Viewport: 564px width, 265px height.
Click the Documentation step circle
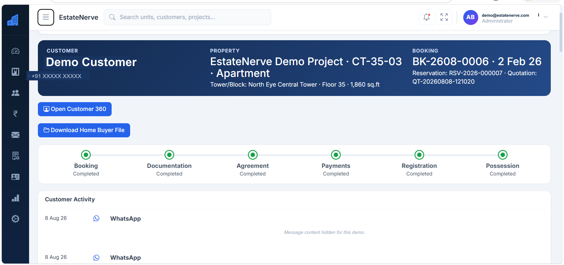tap(169, 155)
